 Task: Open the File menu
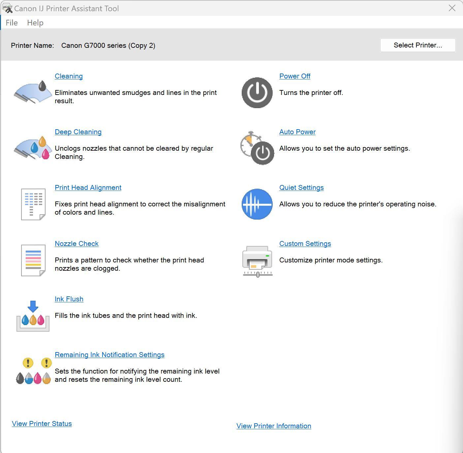(x=12, y=23)
